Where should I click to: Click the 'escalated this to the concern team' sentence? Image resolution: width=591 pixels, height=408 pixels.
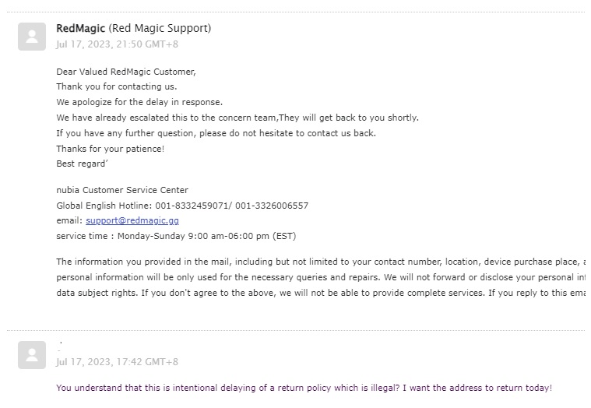237,118
